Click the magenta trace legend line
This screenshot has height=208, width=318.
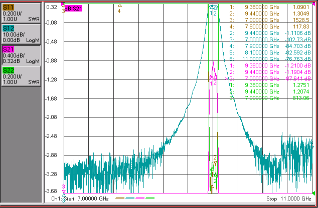click(x=140, y=198)
